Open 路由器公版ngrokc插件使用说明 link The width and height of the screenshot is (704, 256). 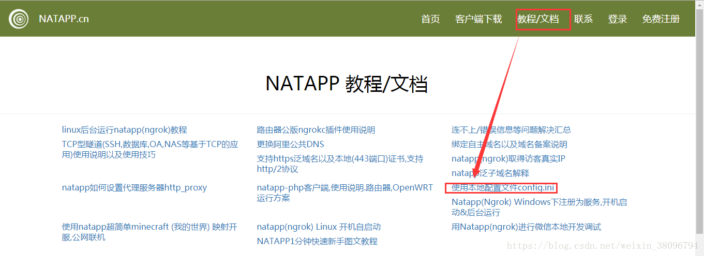316,130
